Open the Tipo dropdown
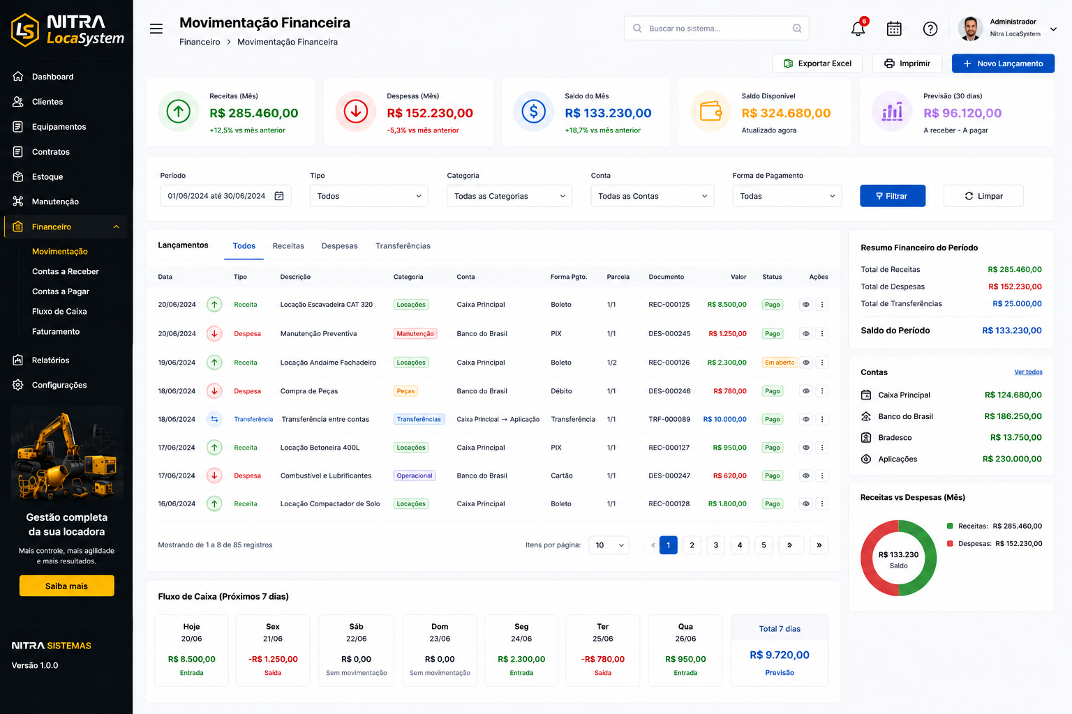This screenshot has height=714, width=1072. point(369,196)
